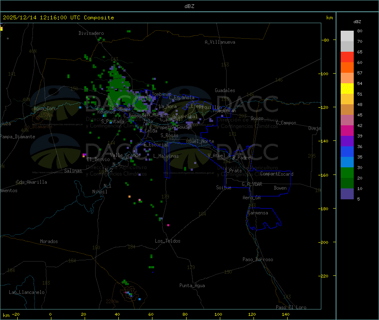Click the Divisadero map label
Viewport: 379px width, 320px height.
91,33
